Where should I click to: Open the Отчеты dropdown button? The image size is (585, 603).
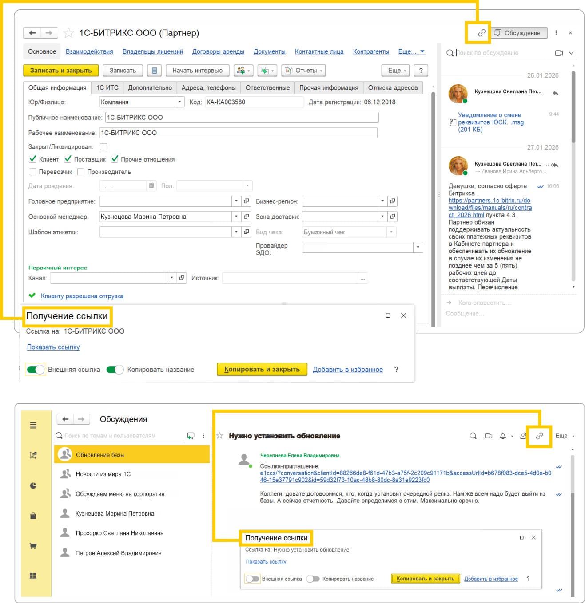click(304, 71)
